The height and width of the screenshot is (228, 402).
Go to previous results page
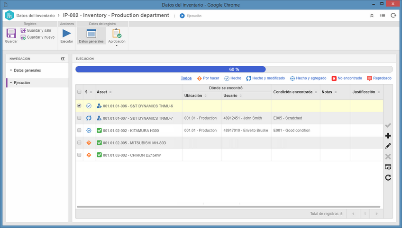click(x=353, y=214)
